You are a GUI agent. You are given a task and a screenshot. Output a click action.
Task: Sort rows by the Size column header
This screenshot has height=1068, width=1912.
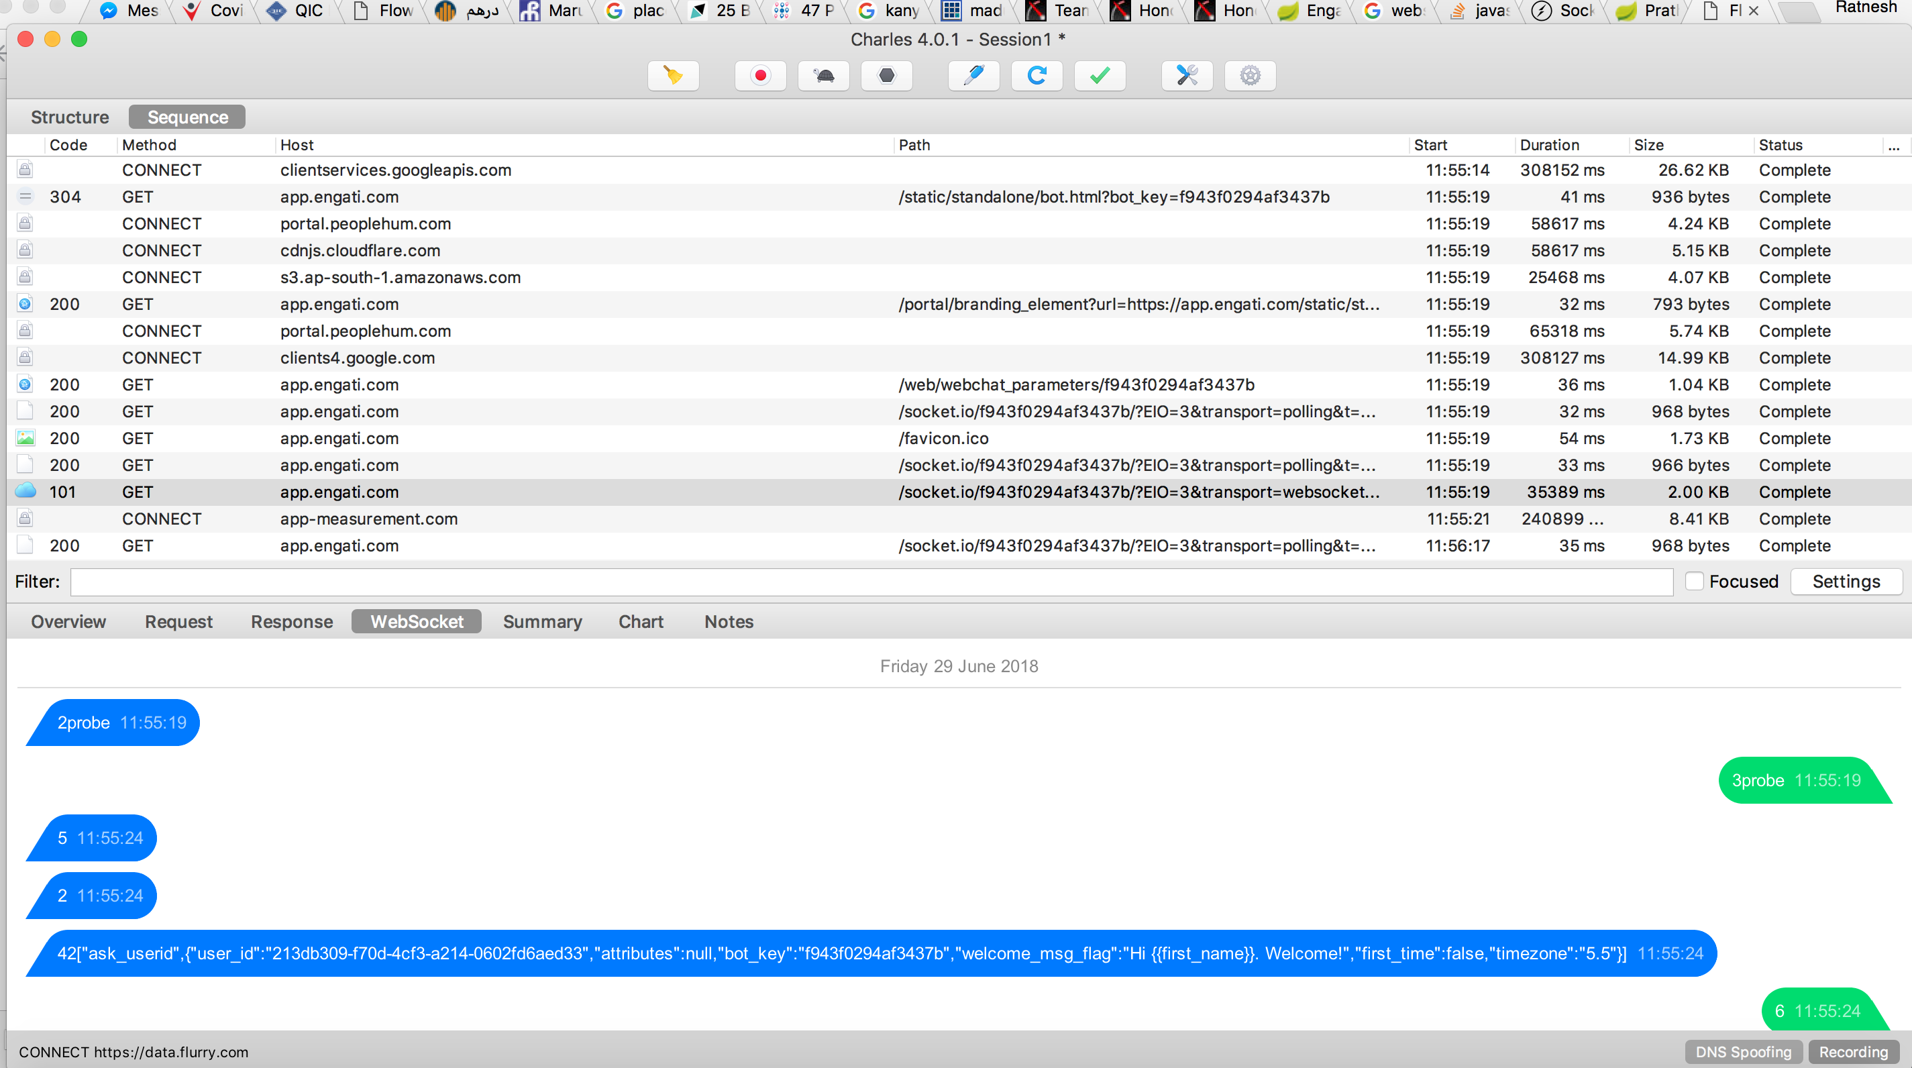click(1648, 146)
